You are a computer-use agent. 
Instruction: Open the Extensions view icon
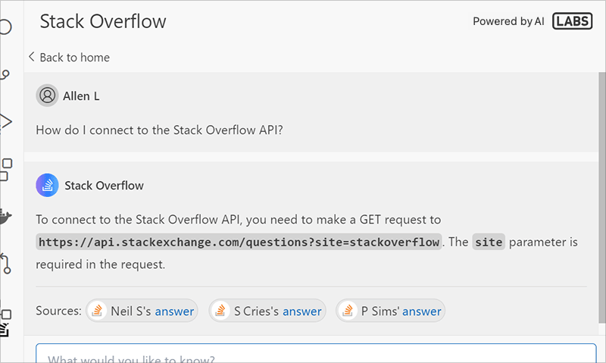[x=5, y=169]
